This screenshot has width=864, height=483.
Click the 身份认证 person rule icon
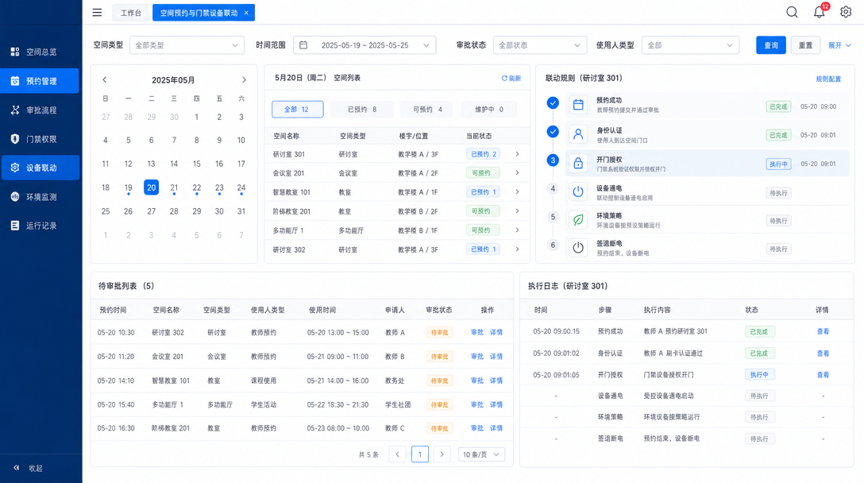point(578,134)
